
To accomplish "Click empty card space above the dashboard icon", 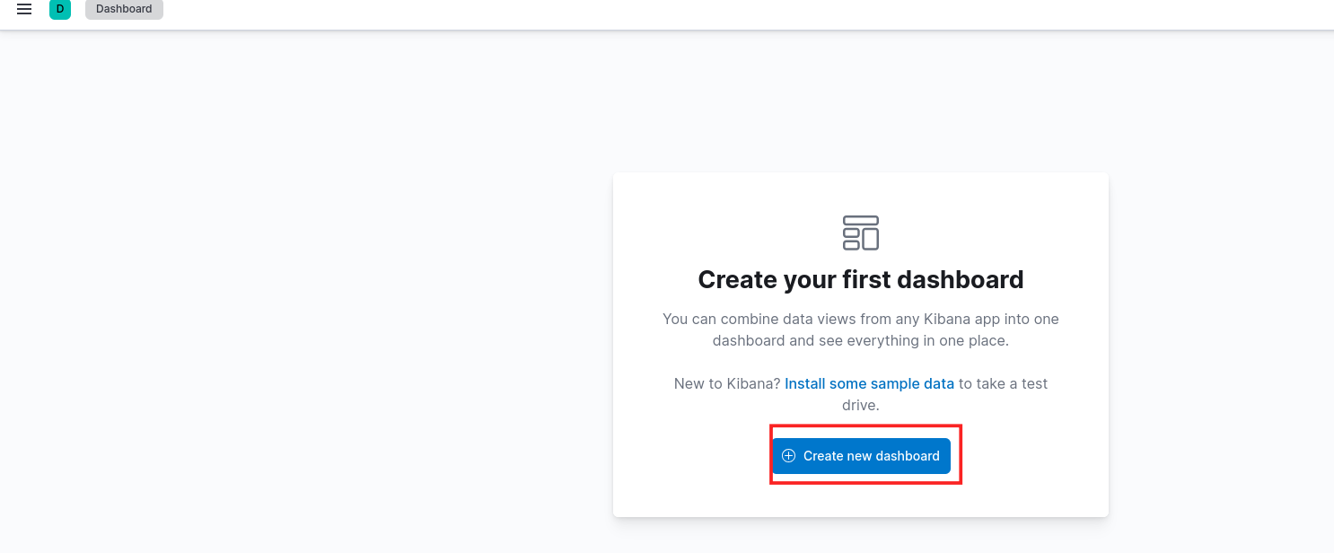I will 860,192.
